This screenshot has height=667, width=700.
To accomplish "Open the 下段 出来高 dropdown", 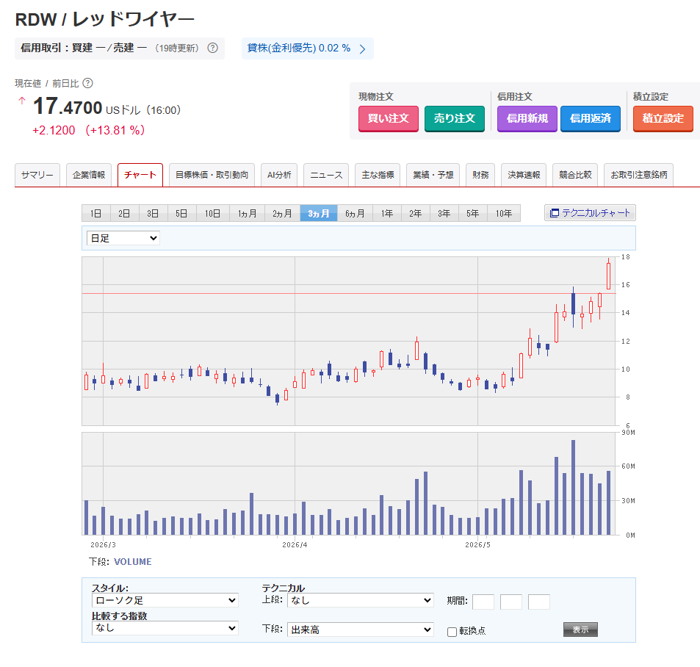I will [361, 630].
